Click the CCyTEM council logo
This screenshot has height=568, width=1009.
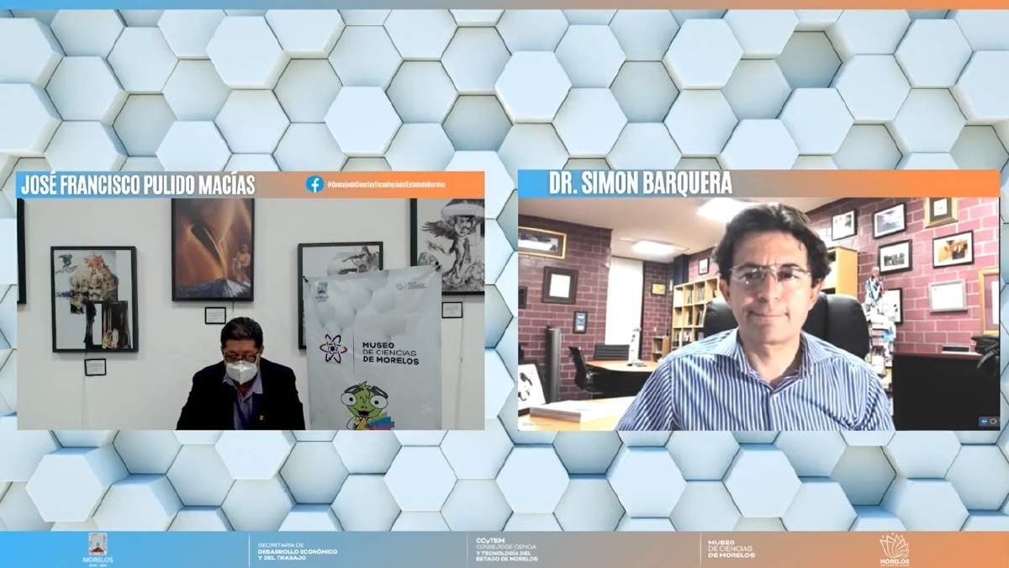point(505,550)
